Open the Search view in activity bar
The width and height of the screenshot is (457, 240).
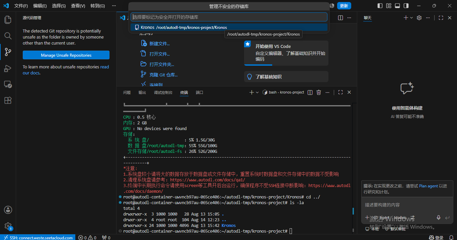click(8, 36)
